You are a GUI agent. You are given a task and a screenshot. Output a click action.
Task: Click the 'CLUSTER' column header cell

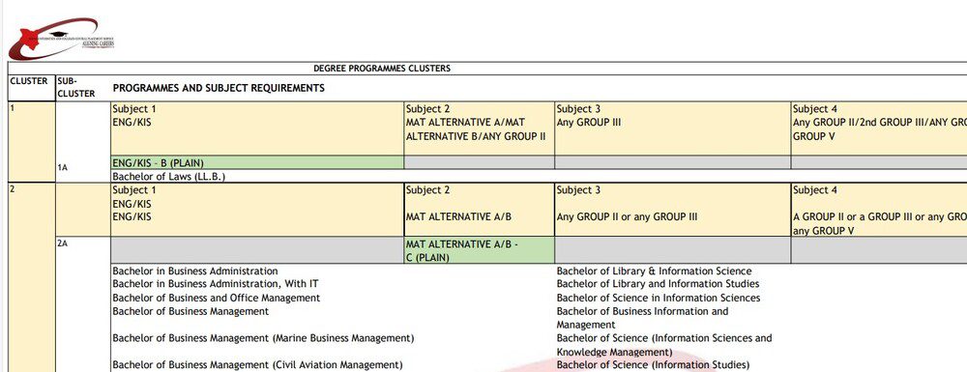pyautogui.click(x=31, y=88)
